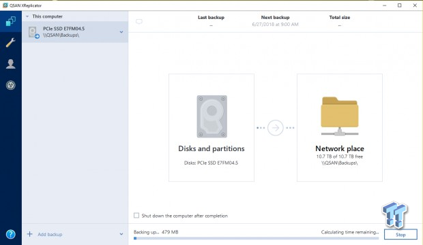Click the Next backup column header

275,18
